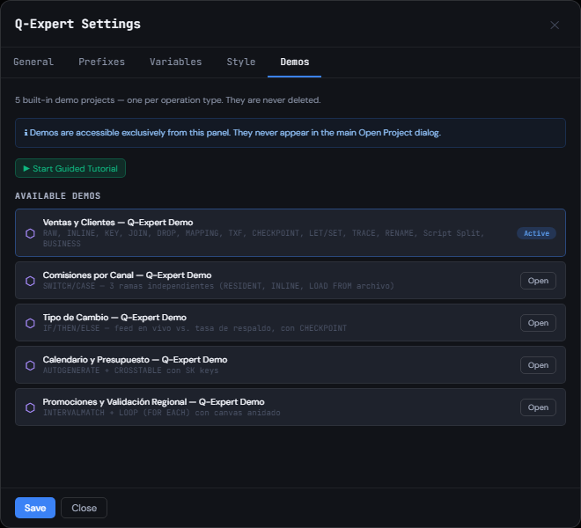Click hexagon icon of Promociones y Validación Regional
Viewport: 581px width, 528px height.
point(31,407)
